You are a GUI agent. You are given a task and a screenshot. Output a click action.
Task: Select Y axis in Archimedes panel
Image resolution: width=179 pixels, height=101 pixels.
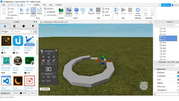[49, 57]
